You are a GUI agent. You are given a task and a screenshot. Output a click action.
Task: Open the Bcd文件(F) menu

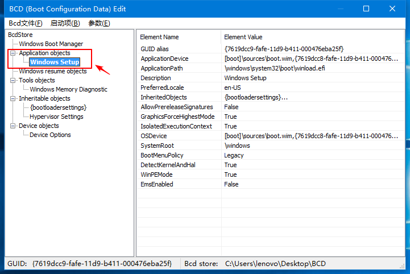26,23
